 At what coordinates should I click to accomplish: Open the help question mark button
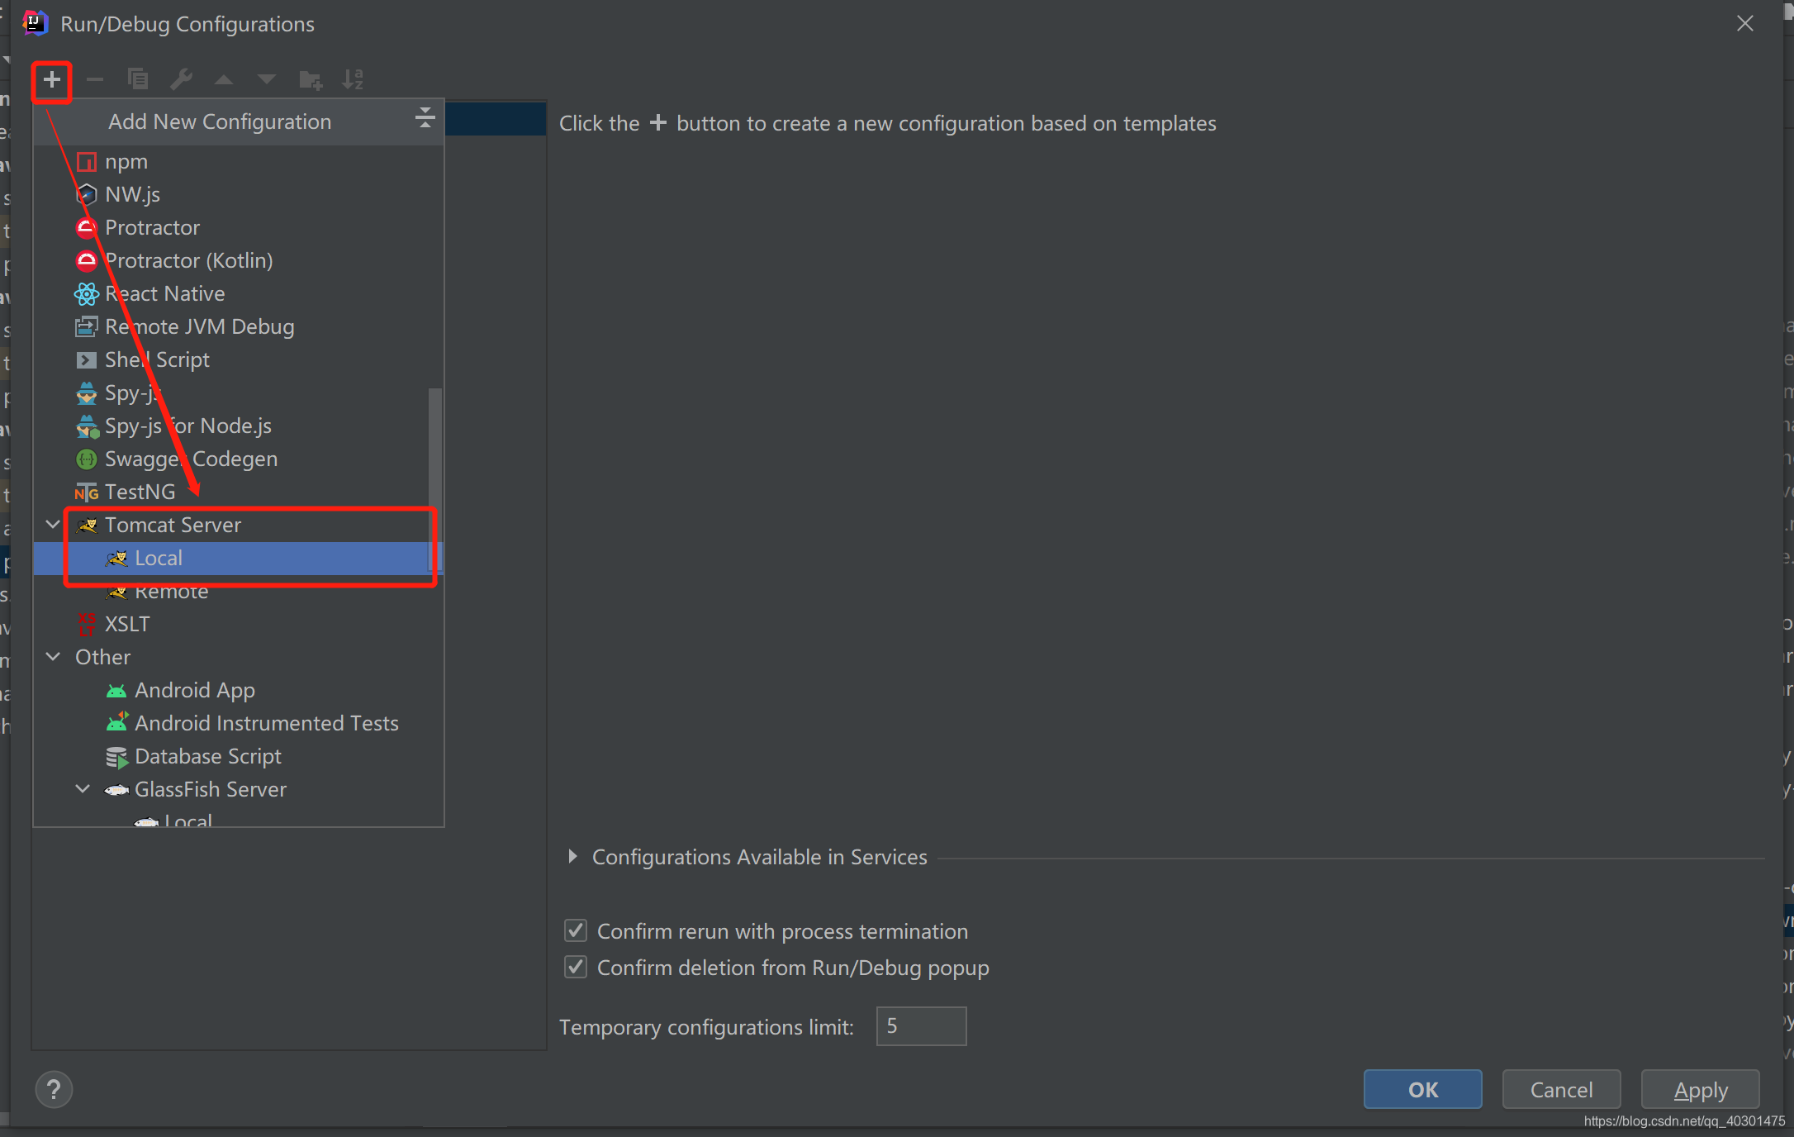54,1090
